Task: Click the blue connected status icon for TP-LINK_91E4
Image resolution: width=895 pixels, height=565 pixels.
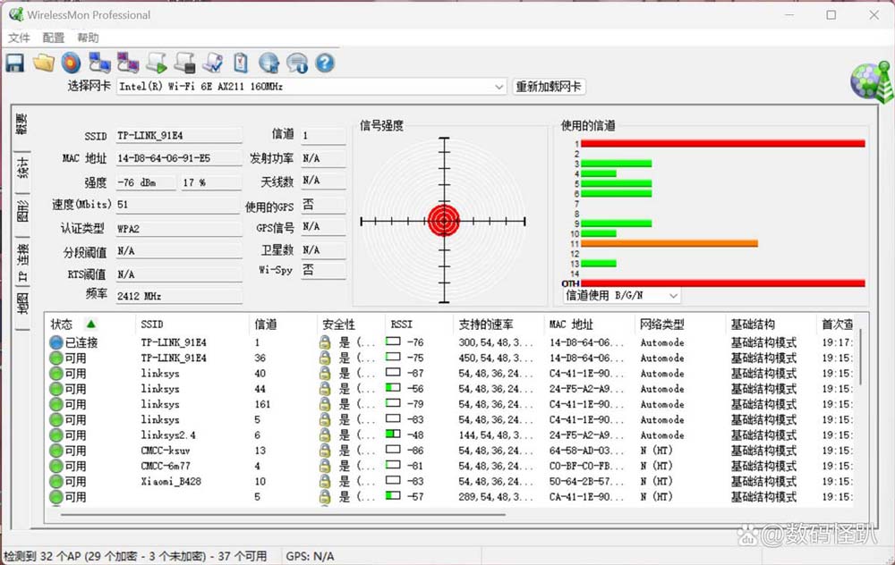Action: tap(55, 342)
